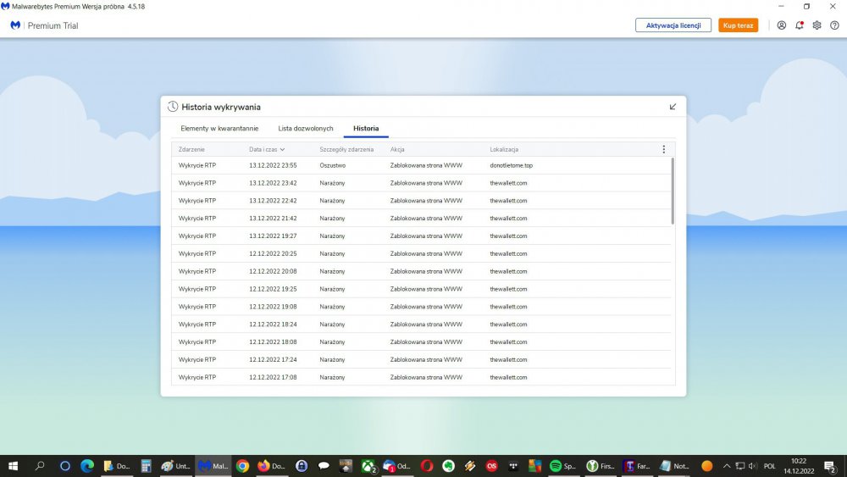The height and width of the screenshot is (477, 847).
Task: Switch to Lista dozwolonych tab
Action: [306, 129]
